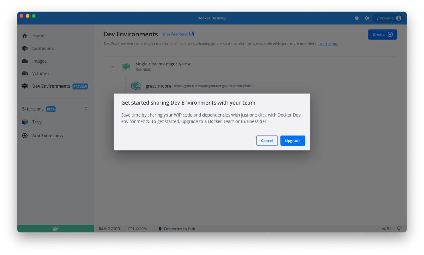424x255 pixels.
Task: Click the Volumes drive icon
Action: pyautogui.click(x=25, y=73)
